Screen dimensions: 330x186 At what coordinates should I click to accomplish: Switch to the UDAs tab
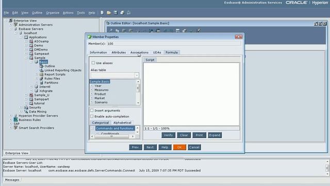click(157, 52)
